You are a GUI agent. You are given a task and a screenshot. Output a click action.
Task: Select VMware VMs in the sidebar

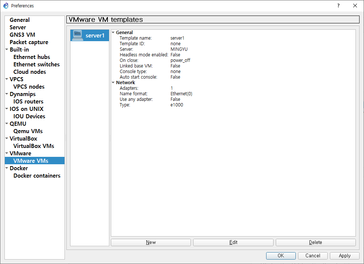[x=34, y=161]
